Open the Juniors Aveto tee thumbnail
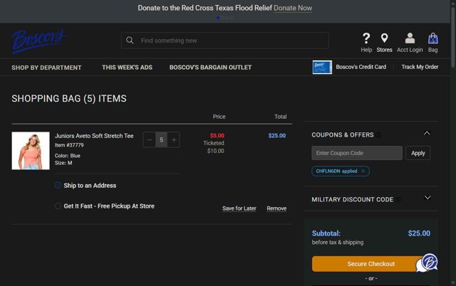456x286 pixels. (31, 151)
